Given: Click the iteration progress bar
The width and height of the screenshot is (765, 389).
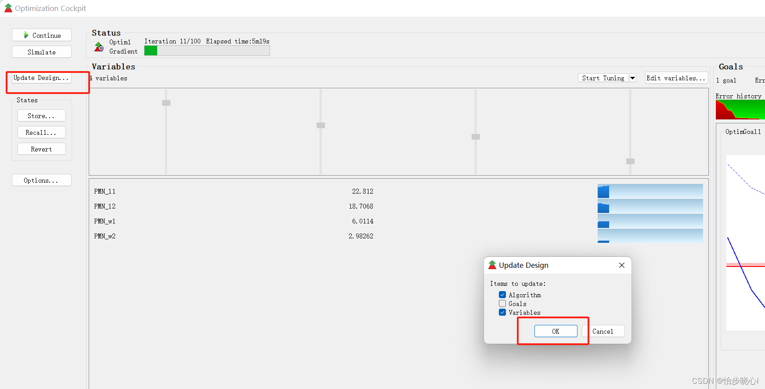Looking at the screenshot, I should [x=207, y=50].
